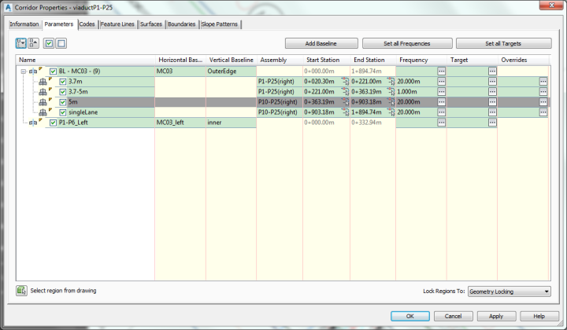Click Set all Frequencies button
Viewport: 567px width, 330px height.
pos(407,43)
